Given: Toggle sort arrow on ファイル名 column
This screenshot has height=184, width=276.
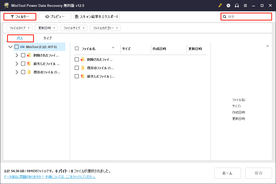Looking at the screenshot, I should 113,48.
